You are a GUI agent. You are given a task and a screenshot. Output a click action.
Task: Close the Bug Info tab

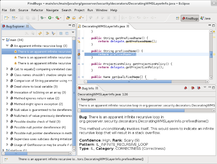[97, 88]
